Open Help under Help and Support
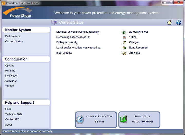The height and width of the screenshot is (135, 185). (8, 109)
